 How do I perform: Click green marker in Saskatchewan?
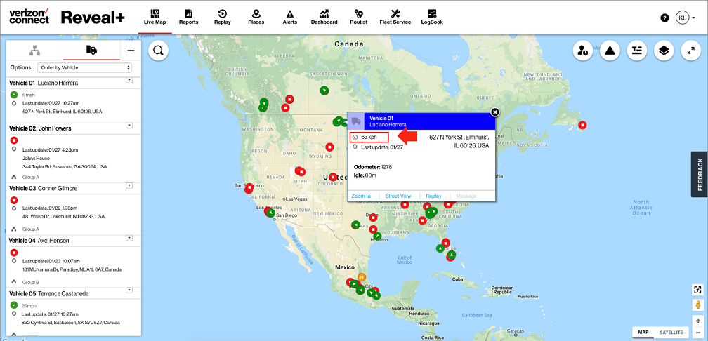pyautogui.click(x=324, y=91)
